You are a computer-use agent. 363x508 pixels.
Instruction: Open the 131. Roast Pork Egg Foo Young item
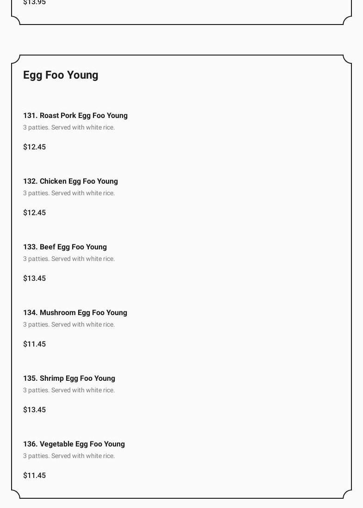pos(75,116)
